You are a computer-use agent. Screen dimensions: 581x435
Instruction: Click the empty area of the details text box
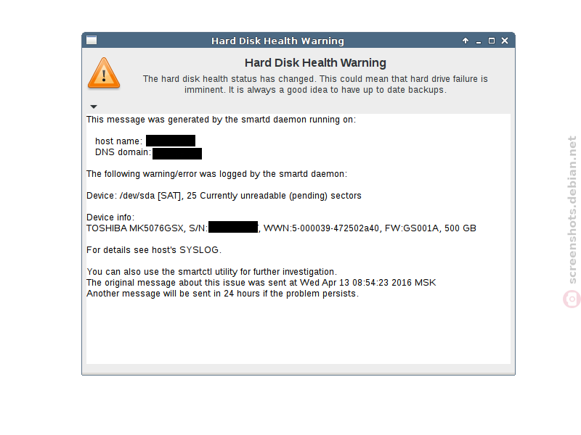pyautogui.click(x=298, y=331)
